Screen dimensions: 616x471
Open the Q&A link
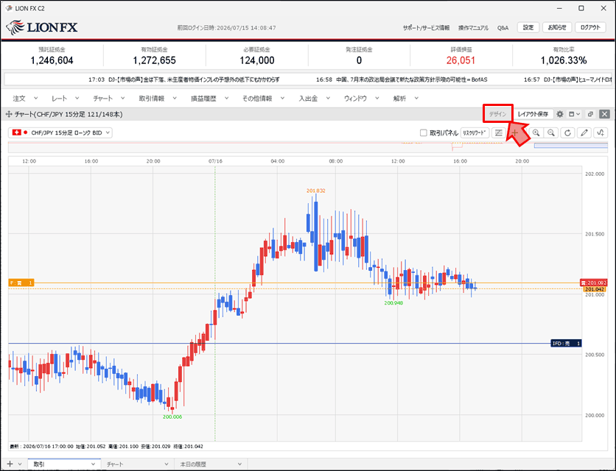[503, 28]
